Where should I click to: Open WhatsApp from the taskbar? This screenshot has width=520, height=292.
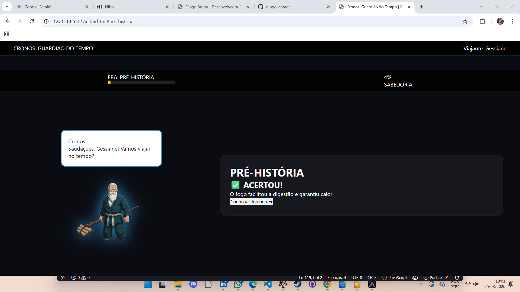pyautogui.click(x=238, y=284)
